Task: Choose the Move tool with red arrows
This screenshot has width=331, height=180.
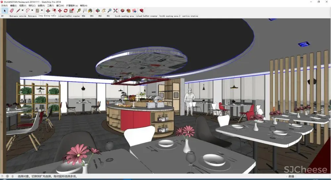Action: pos(60,11)
